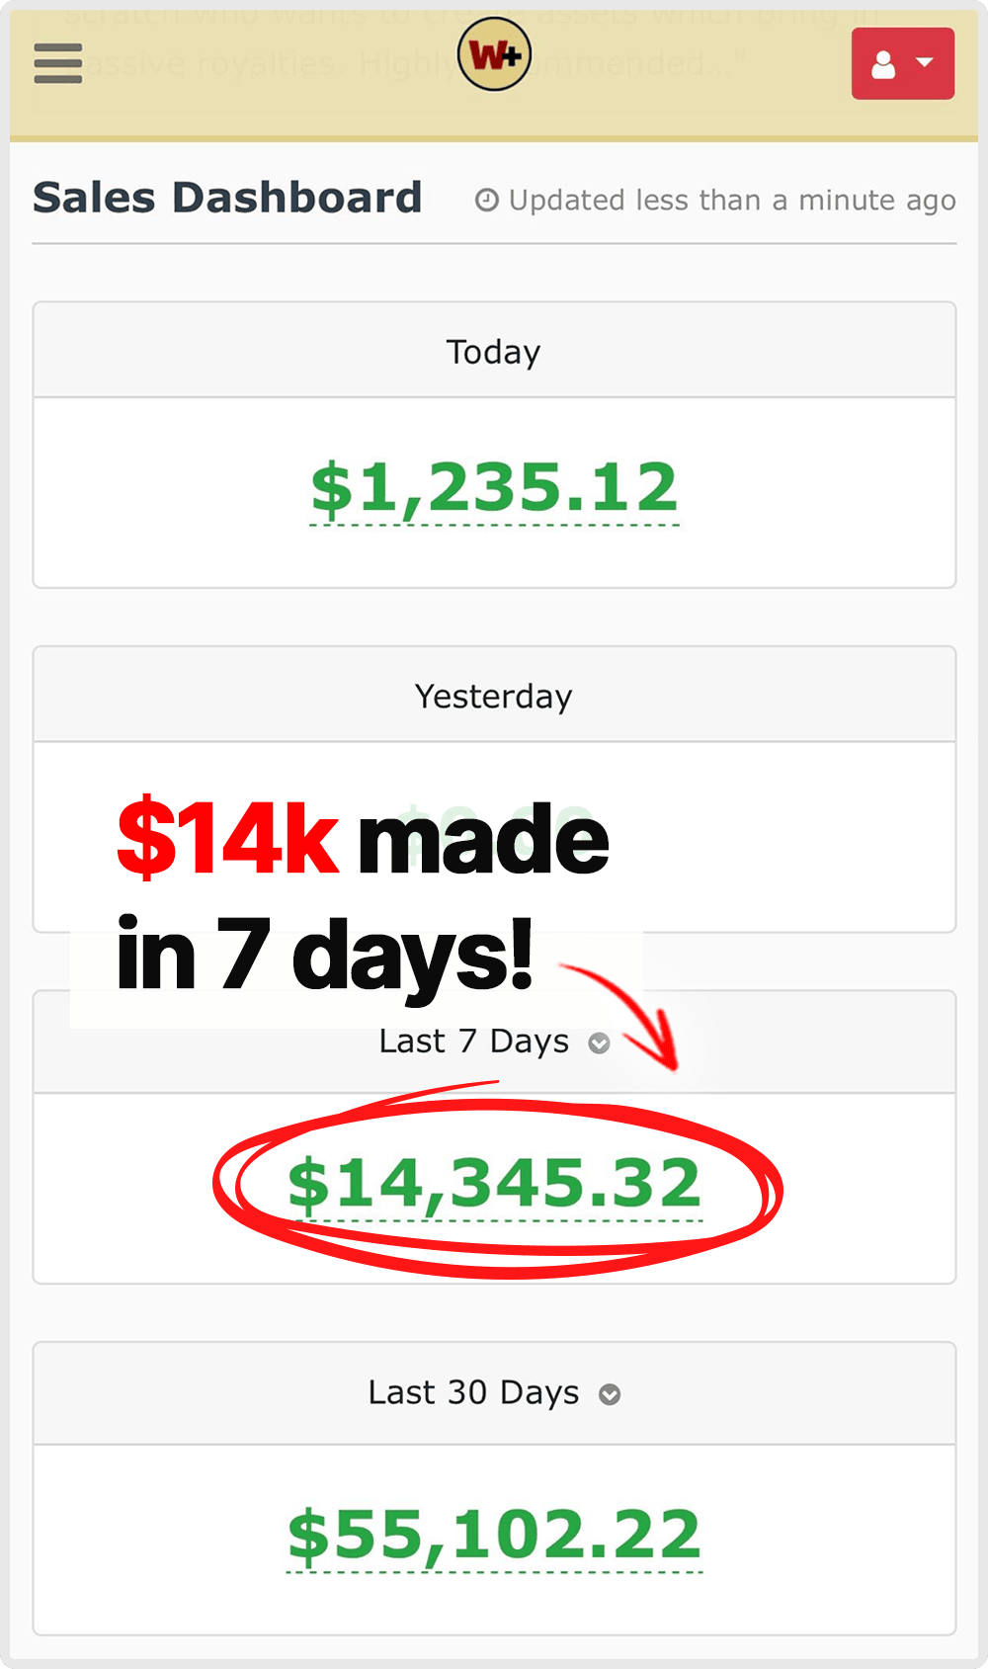Viewport: 988px width, 1669px height.
Task: Click the $14,345.32 seven-day sales total
Action: tap(494, 1183)
